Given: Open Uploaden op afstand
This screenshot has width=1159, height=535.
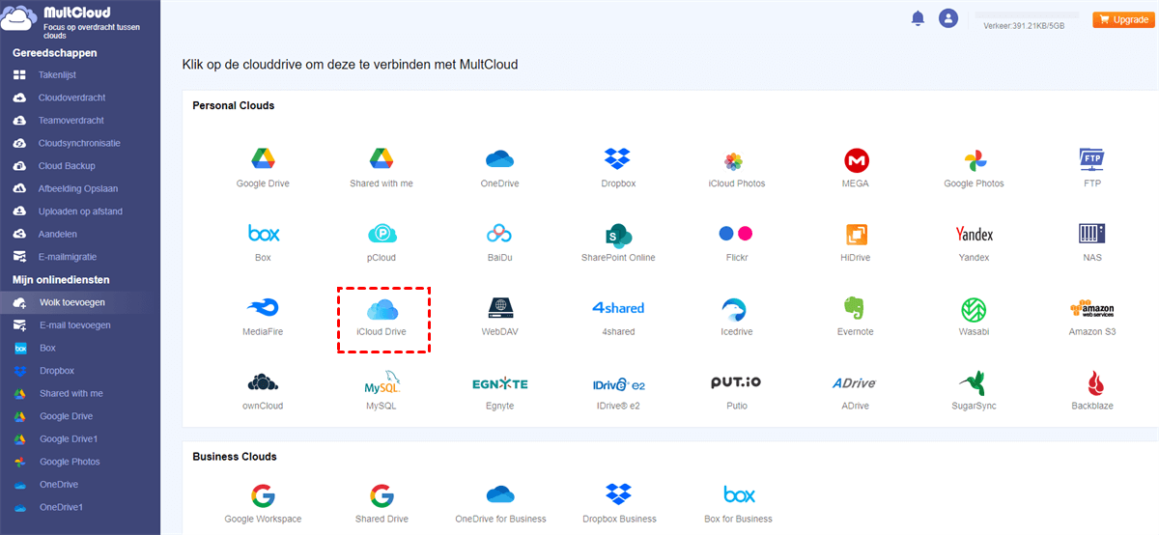Looking at the screenshot, I should [x=80, y=211].
